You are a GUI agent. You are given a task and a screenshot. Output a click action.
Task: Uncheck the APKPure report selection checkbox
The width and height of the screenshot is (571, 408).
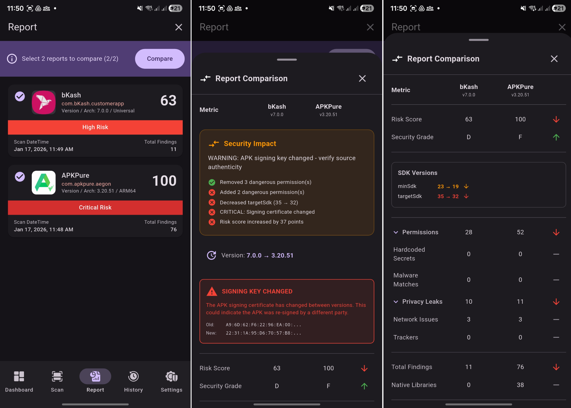pyautogui.click(x=20, y=177)
